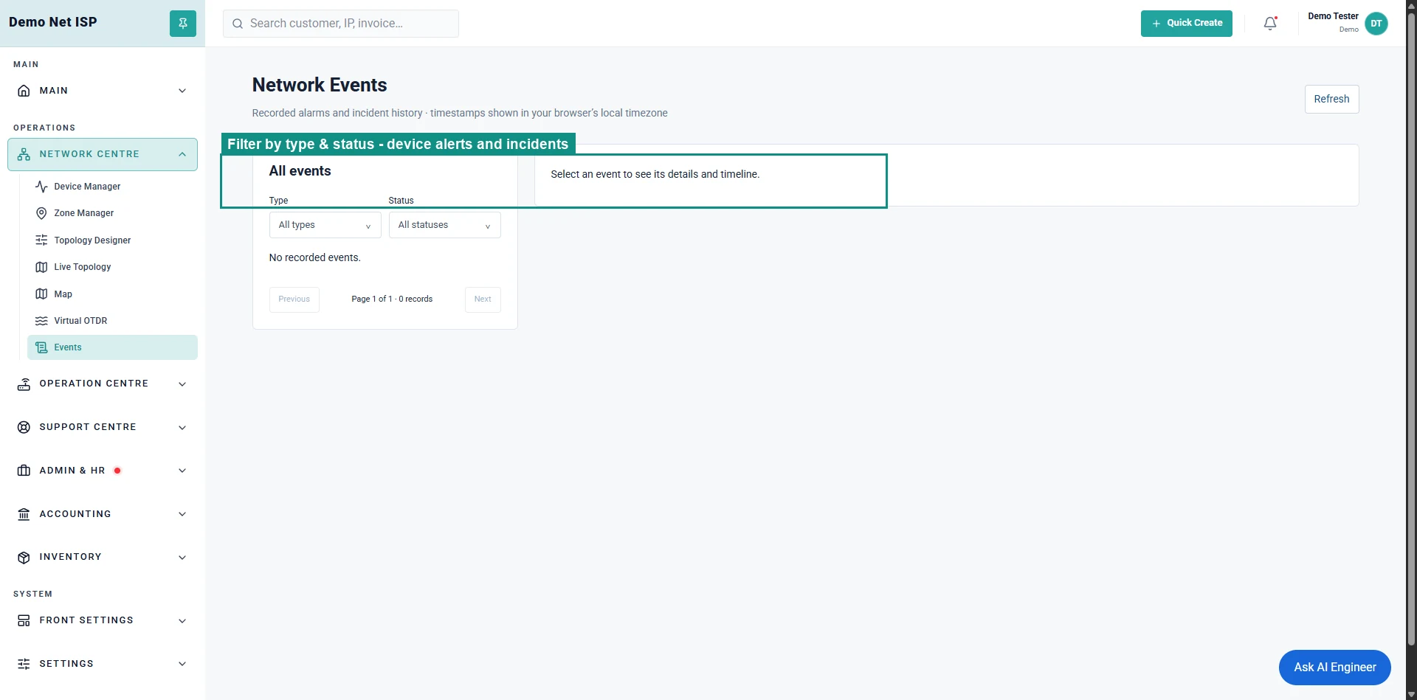This screenshot has width=1417, height=700.
Task: Expand the Inventory chevron
Action: coord(182,558)
